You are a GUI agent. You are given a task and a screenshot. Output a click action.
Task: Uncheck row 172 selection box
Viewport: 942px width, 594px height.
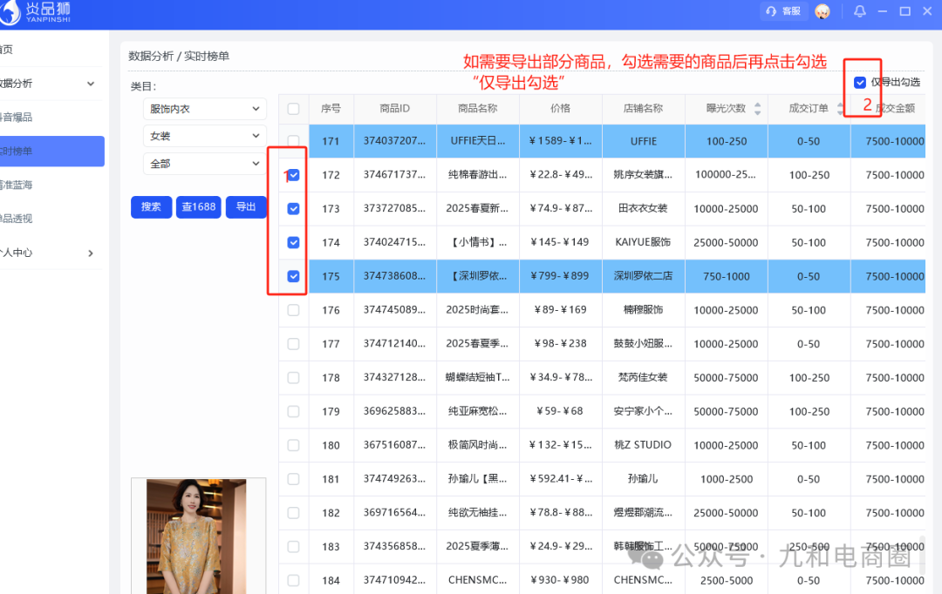(x=293, y=174)
